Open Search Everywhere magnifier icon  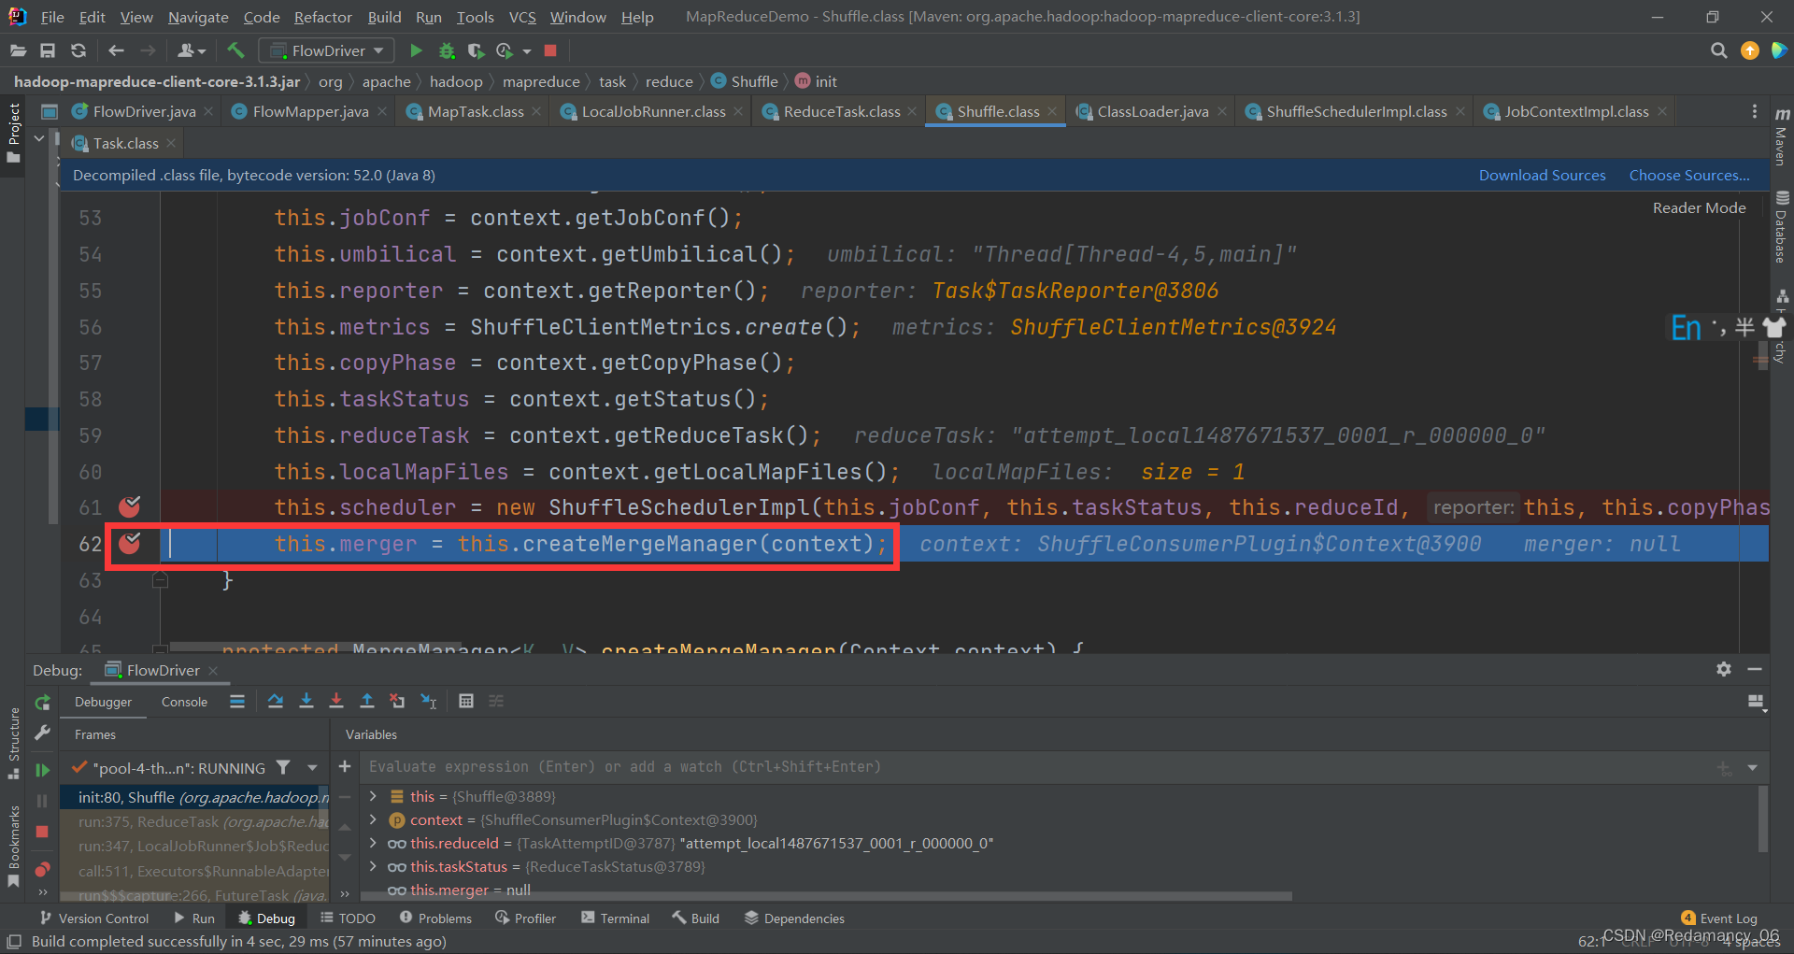tap(1718, 50)
